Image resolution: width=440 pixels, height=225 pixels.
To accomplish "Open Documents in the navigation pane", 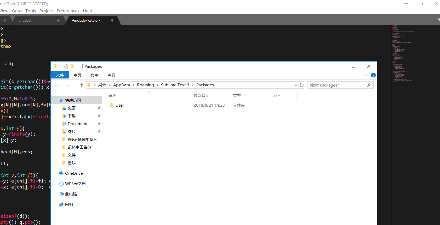I will [78, 124].
